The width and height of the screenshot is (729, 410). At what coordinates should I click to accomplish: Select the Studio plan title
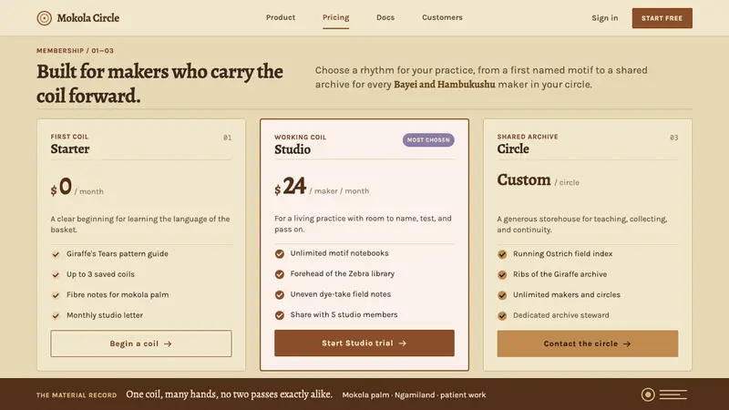[x=293, y=149]
